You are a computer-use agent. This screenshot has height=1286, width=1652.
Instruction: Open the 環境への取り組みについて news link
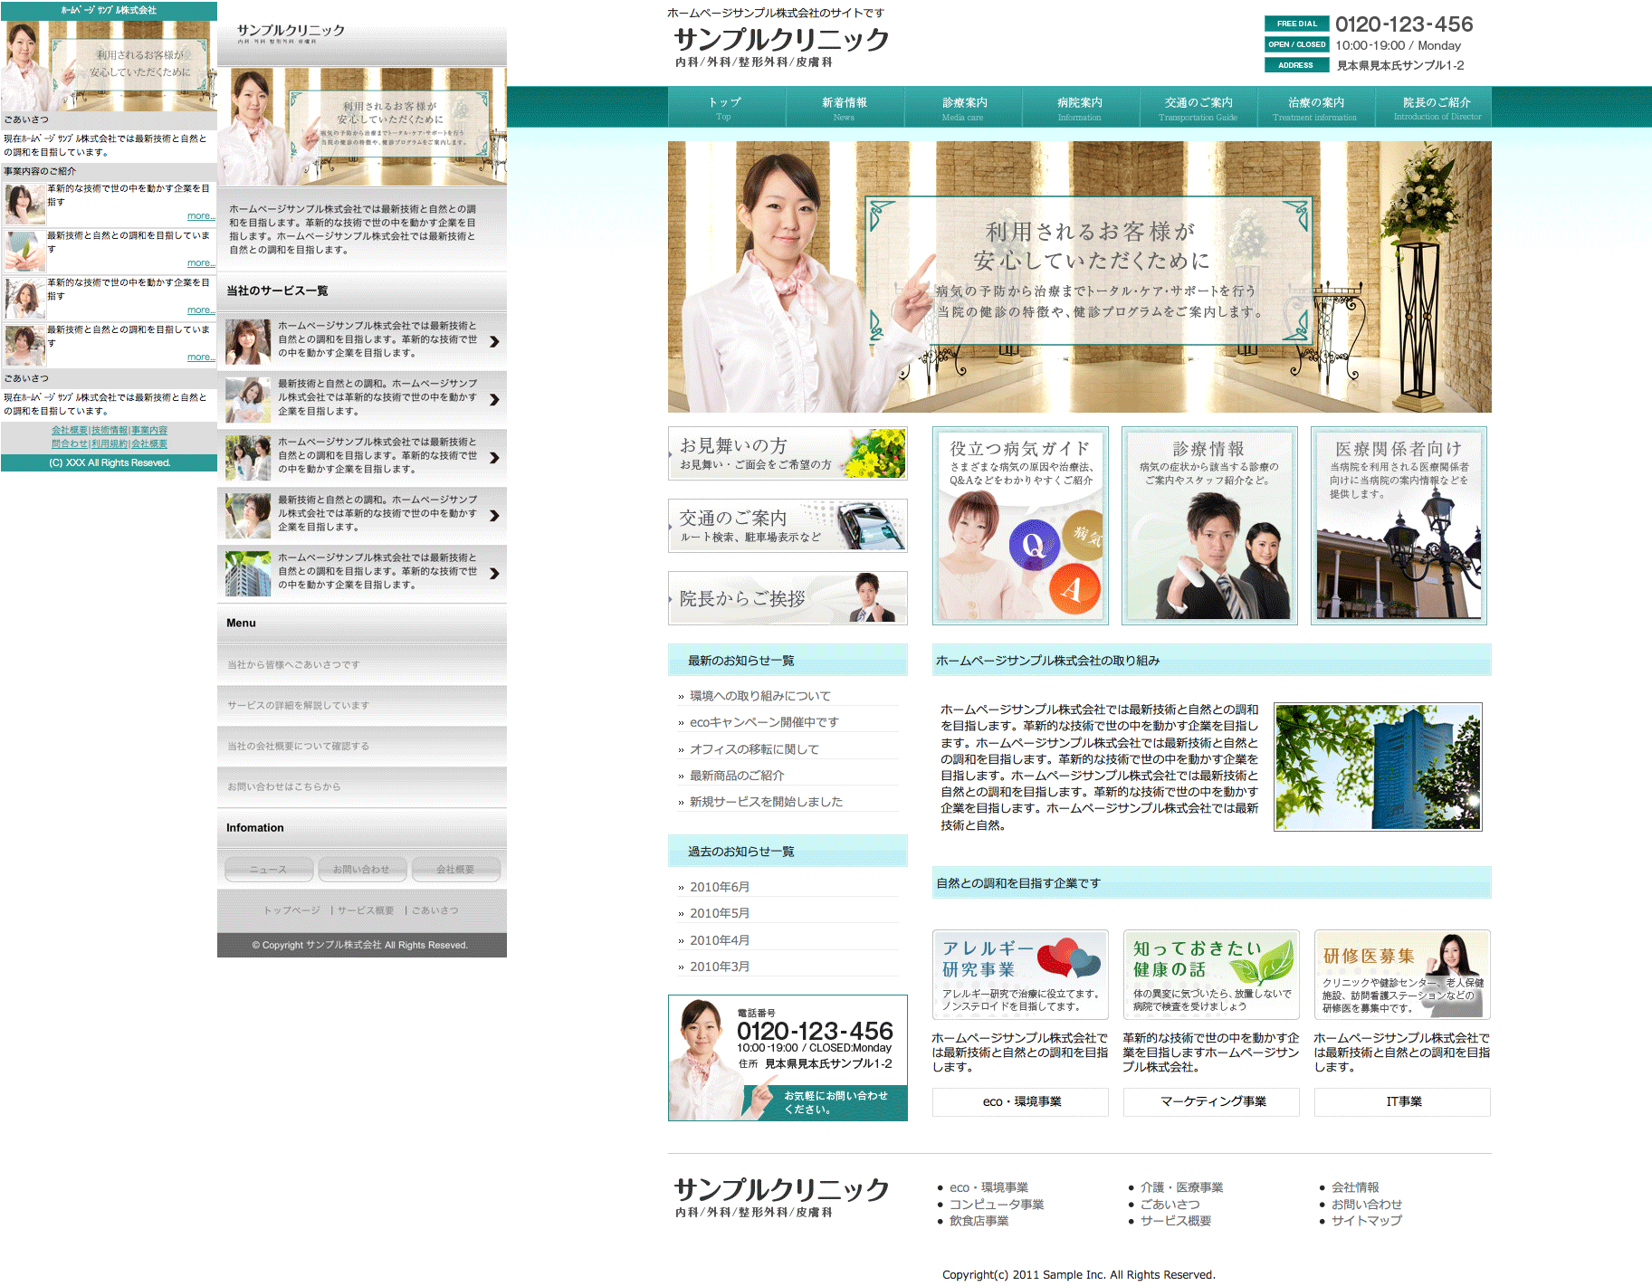pyautogui.click(x=759, y=696)
